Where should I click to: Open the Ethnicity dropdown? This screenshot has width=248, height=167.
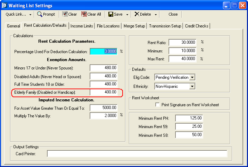pos(192,86)
